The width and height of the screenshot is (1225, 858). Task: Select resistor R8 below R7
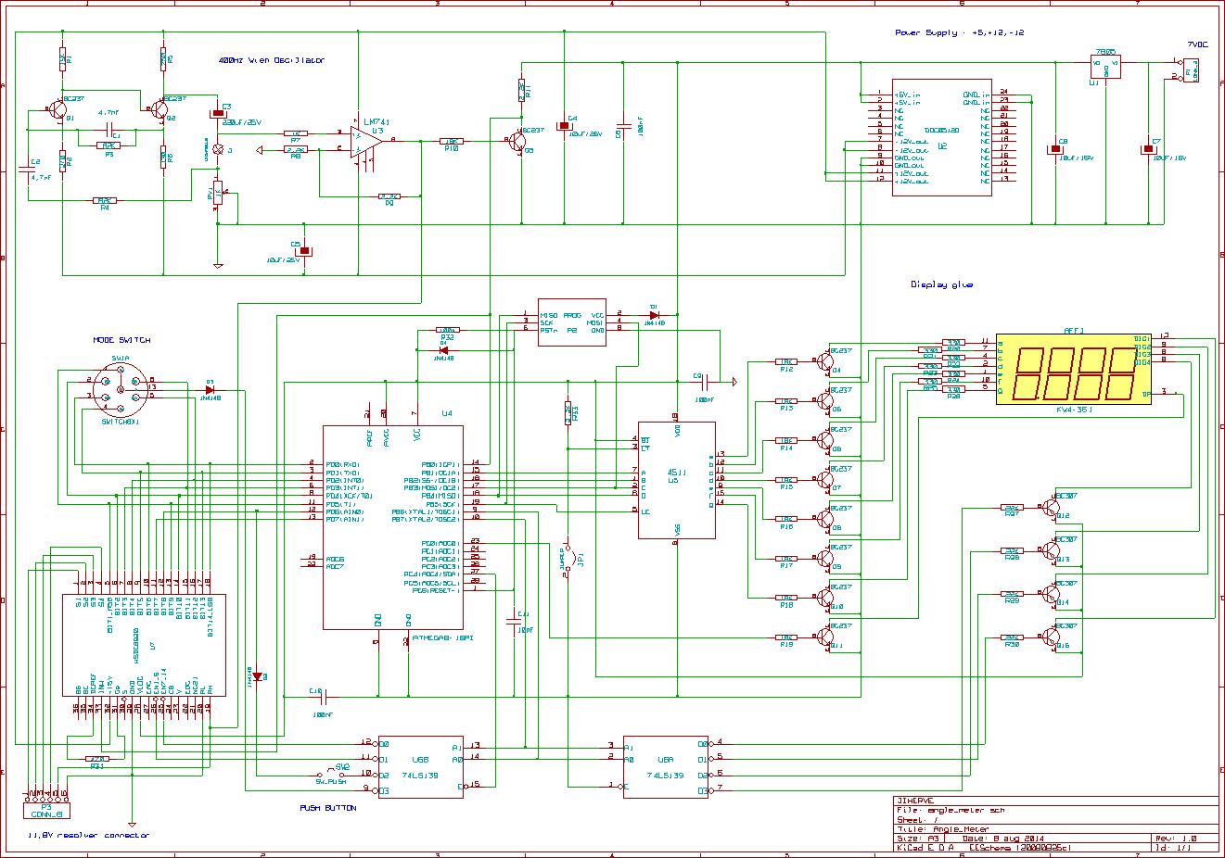[x=295, y=150]
